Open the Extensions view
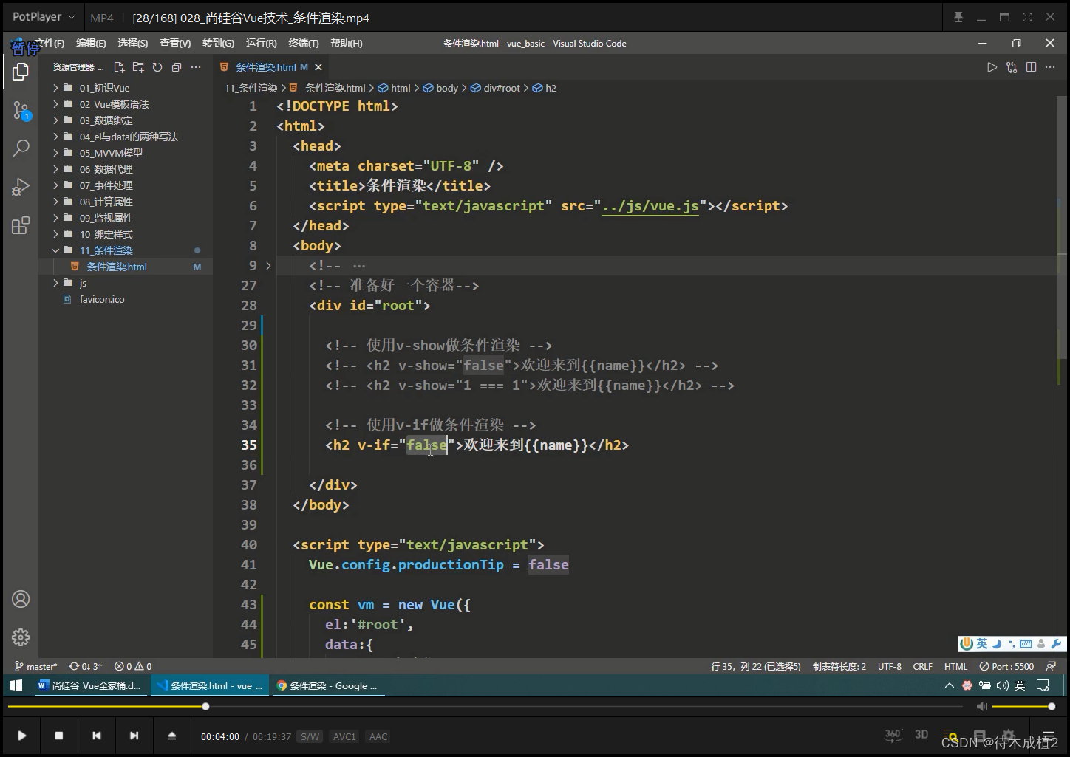Image resolution: width=1070 pixels, height=757 pixels. click(21, 225)
